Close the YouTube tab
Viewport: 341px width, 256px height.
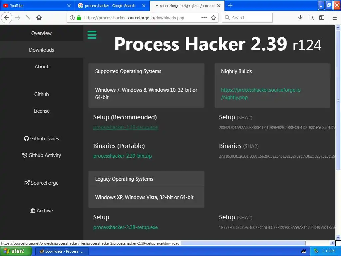point(69,6)
